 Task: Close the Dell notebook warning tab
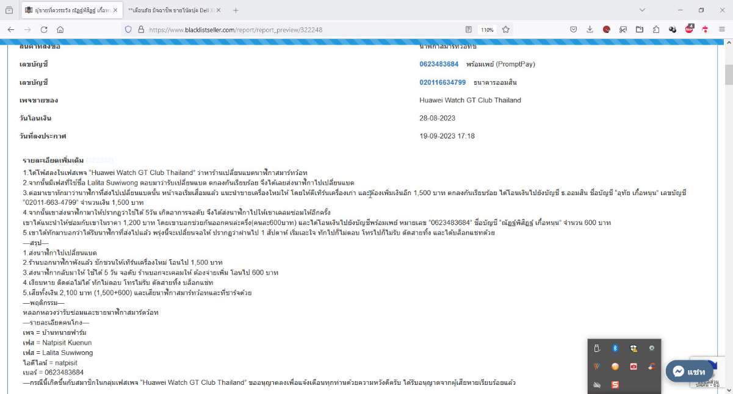[219, 10]
